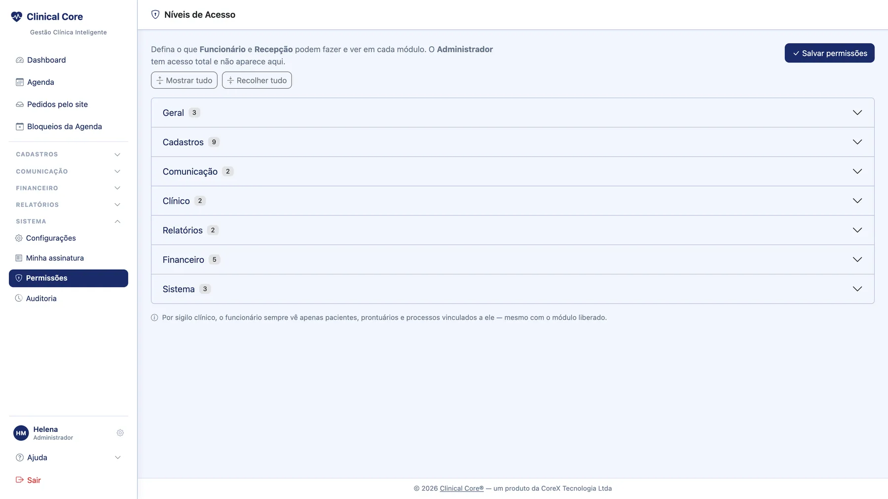Open Dashboard from the sidebar
Screen dimensions: 888x499
(x=69, y=60)
